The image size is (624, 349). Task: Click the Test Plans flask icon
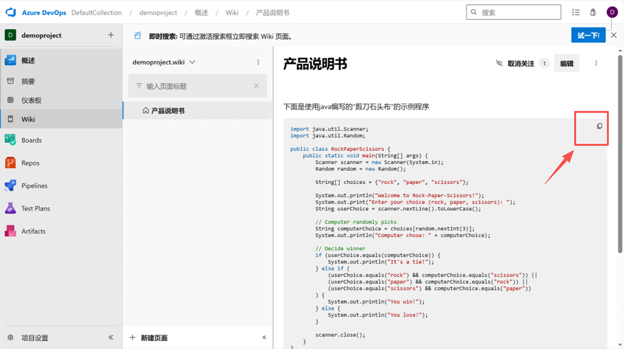pyautogui.click(x=10, y=208)
